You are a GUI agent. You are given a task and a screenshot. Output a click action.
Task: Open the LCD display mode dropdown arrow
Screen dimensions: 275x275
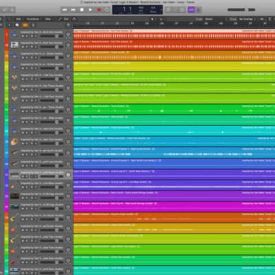161,10
